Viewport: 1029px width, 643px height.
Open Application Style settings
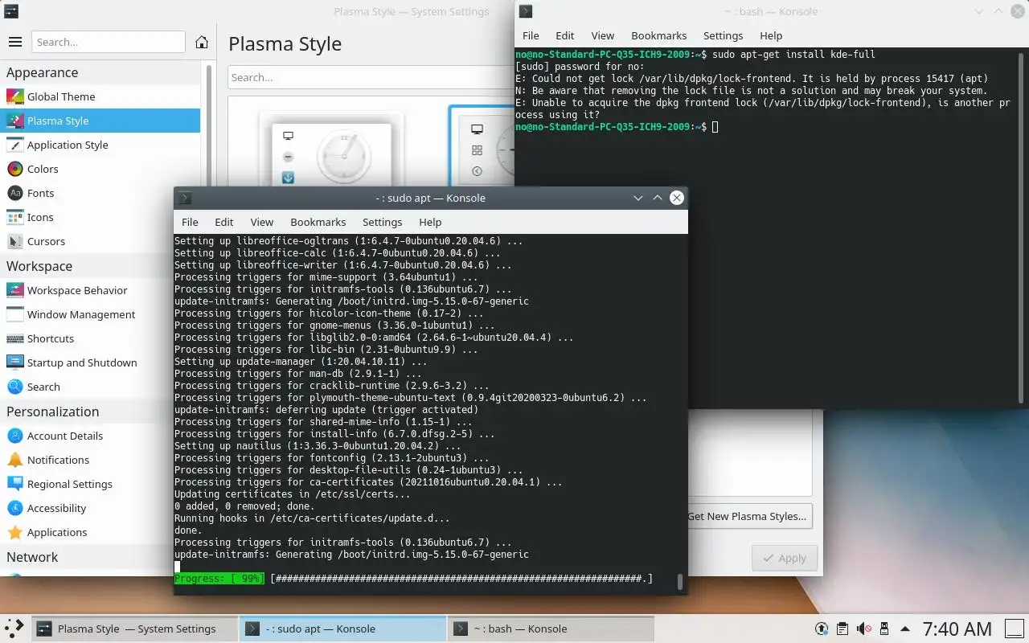100,145
